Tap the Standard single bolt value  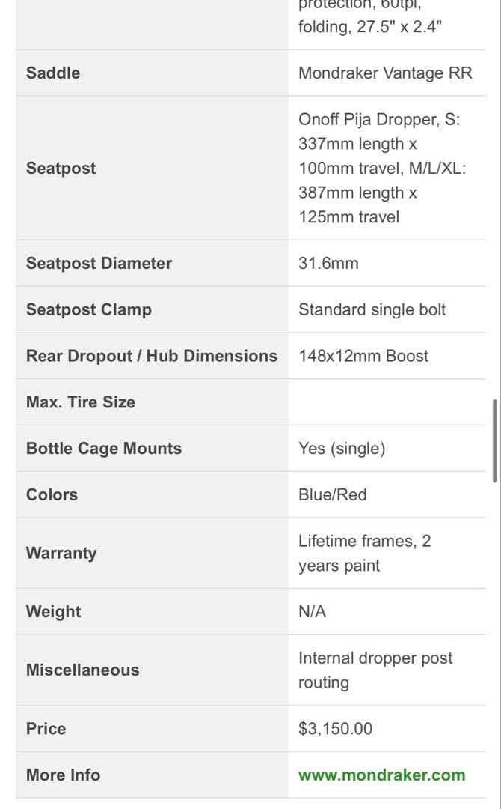[372, 309]
